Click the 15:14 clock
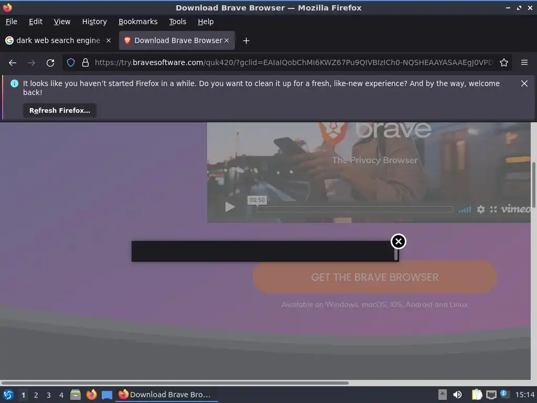Image resolution: width=537 pixels, height=403 pixels. (x=524, y=395)
